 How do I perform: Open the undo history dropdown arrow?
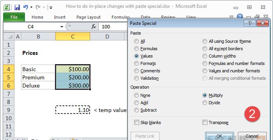click(31, 7)
